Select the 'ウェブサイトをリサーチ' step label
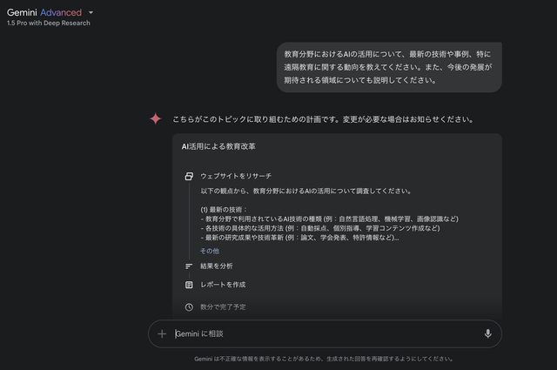Image resolution: width=557 pixels, height=370 pixels. pyautogui.click(x=236, y=176)
